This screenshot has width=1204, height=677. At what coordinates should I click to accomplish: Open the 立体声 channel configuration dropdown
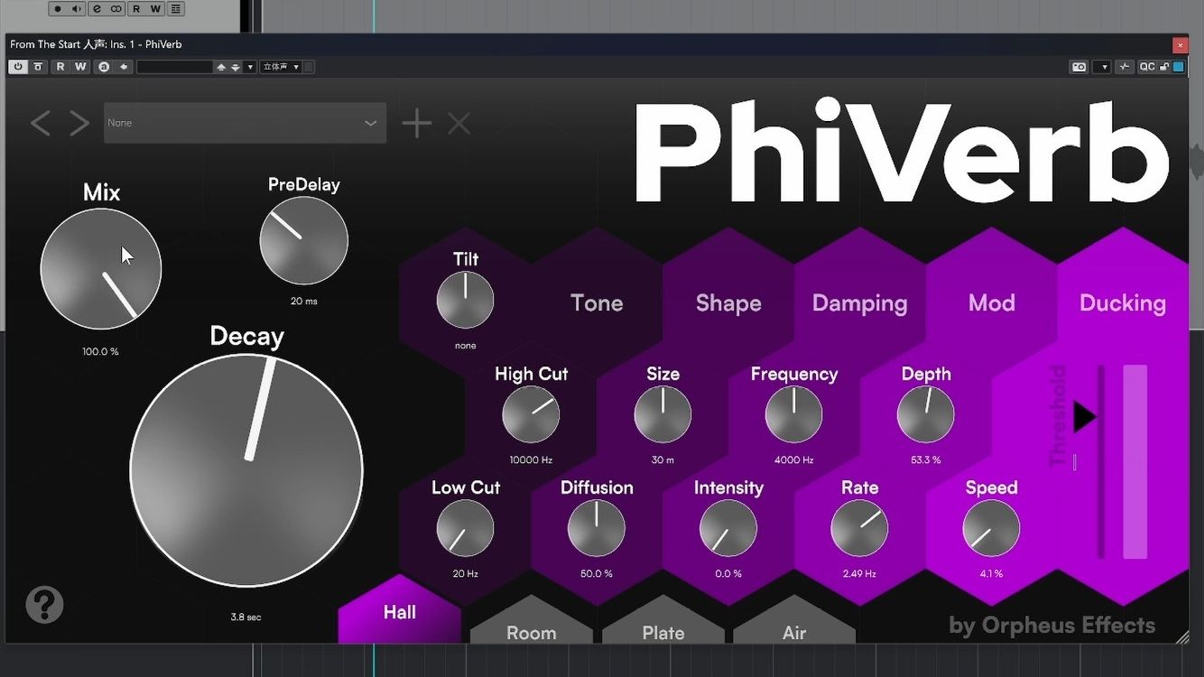point(281,67)
